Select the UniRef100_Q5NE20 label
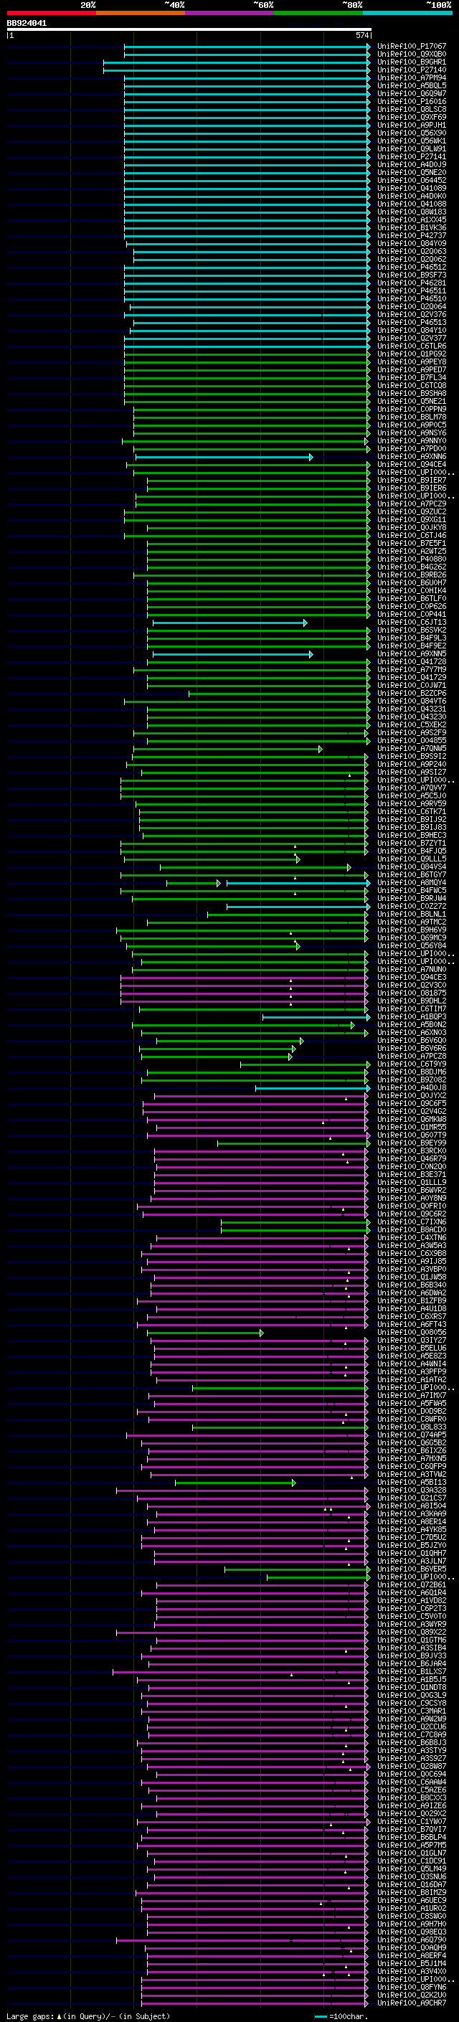 tap(412, 172)
